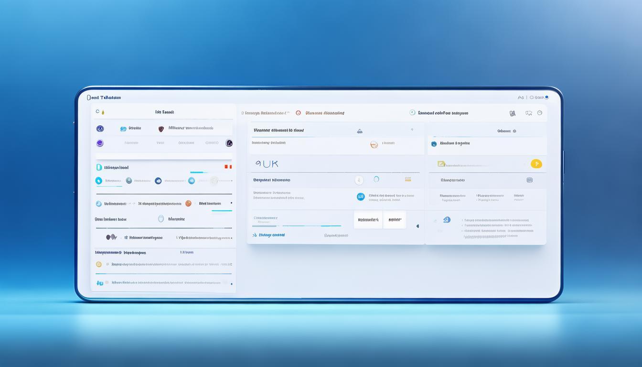
Task: Click the blue link with arrow icon in center panel
Action: (x=268, y=235)
